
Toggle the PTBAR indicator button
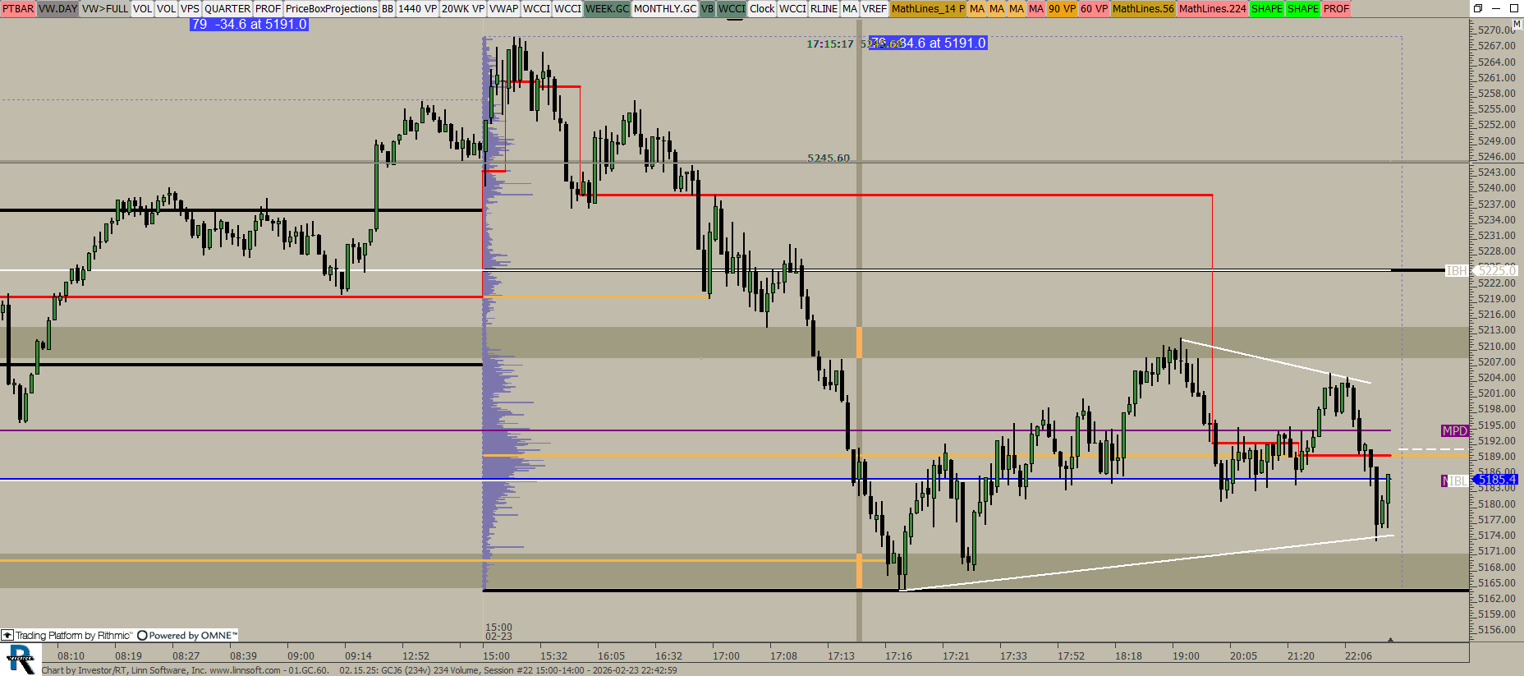click(x=18, y=8)
